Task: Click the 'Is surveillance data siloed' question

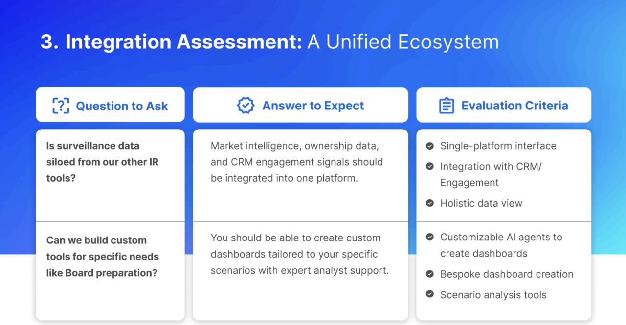Action: click(x=103, y=162)
